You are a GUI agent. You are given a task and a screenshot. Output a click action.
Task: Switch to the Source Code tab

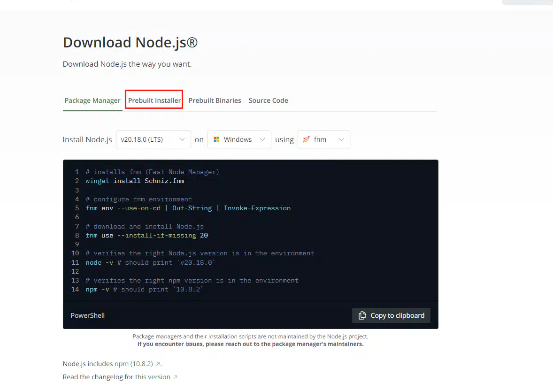(269, 100)
